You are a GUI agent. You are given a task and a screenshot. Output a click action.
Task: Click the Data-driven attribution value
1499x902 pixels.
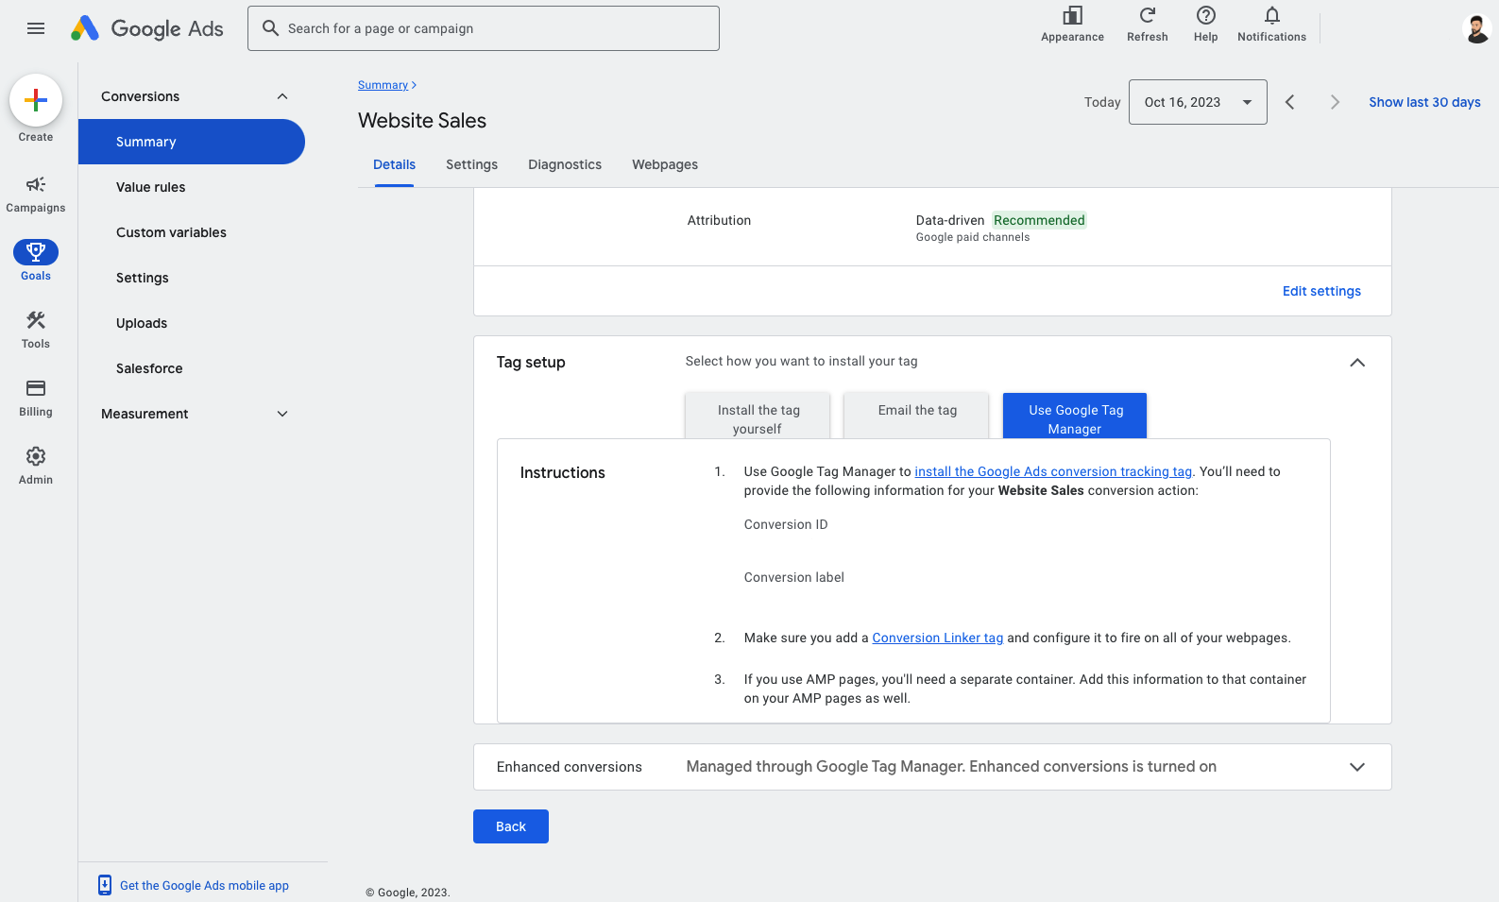pyautogui.click(x=950, y=220)
